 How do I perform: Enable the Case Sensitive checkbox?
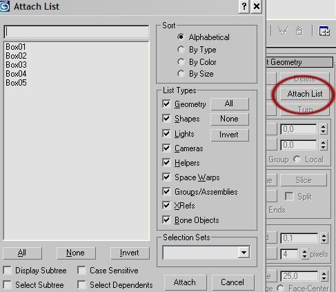(x=81, y=271)
